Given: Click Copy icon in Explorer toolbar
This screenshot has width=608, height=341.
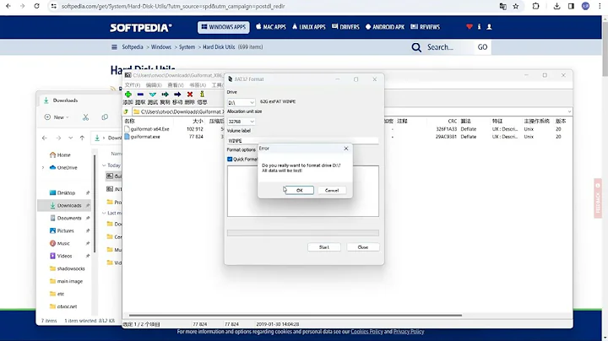Looking at the screenshot, I should coord(105,117).
